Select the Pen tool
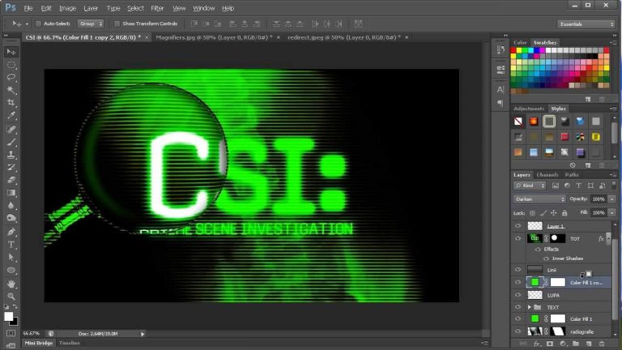The image size is (622, 350). [11, 232]
